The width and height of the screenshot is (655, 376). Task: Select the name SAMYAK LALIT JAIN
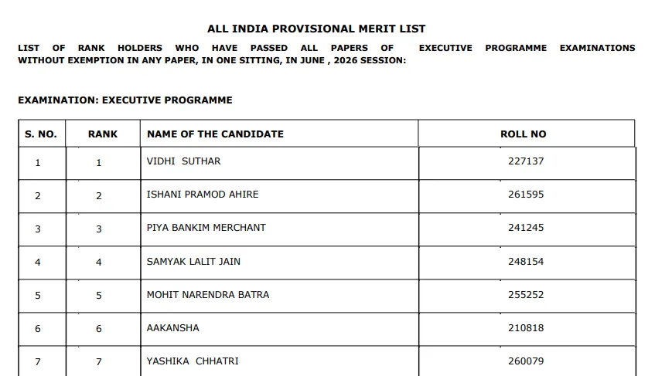(193, 262)
